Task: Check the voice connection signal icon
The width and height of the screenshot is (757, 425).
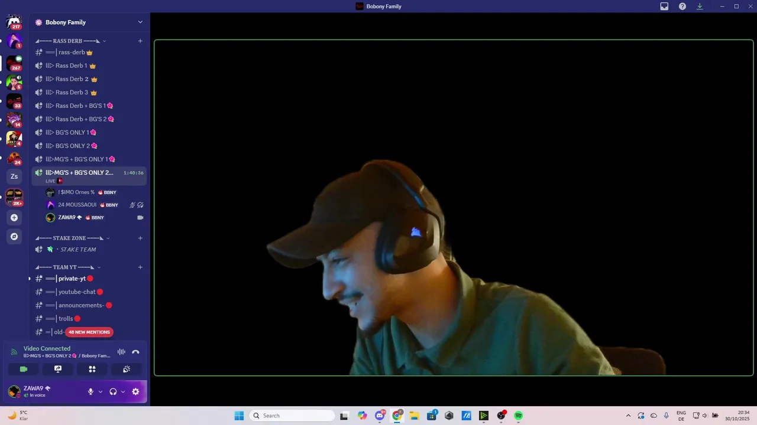Action: click(14, 352)
